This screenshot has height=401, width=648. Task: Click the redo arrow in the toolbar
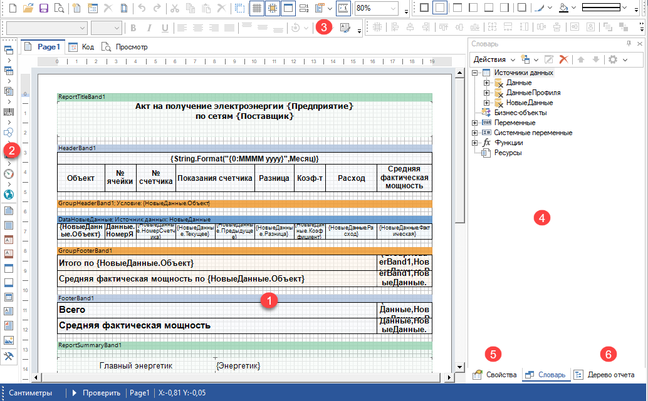pyautogui.click(x=157, y=8)
